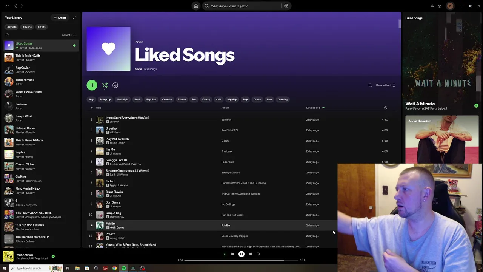Open About the artist card

442,140
